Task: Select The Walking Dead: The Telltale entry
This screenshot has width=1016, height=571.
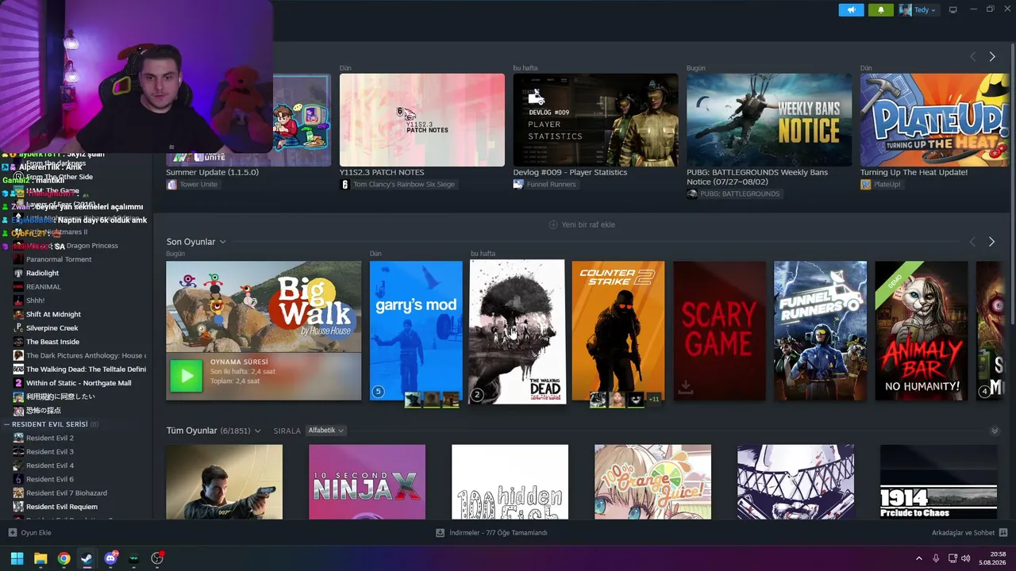Action: 79,370
